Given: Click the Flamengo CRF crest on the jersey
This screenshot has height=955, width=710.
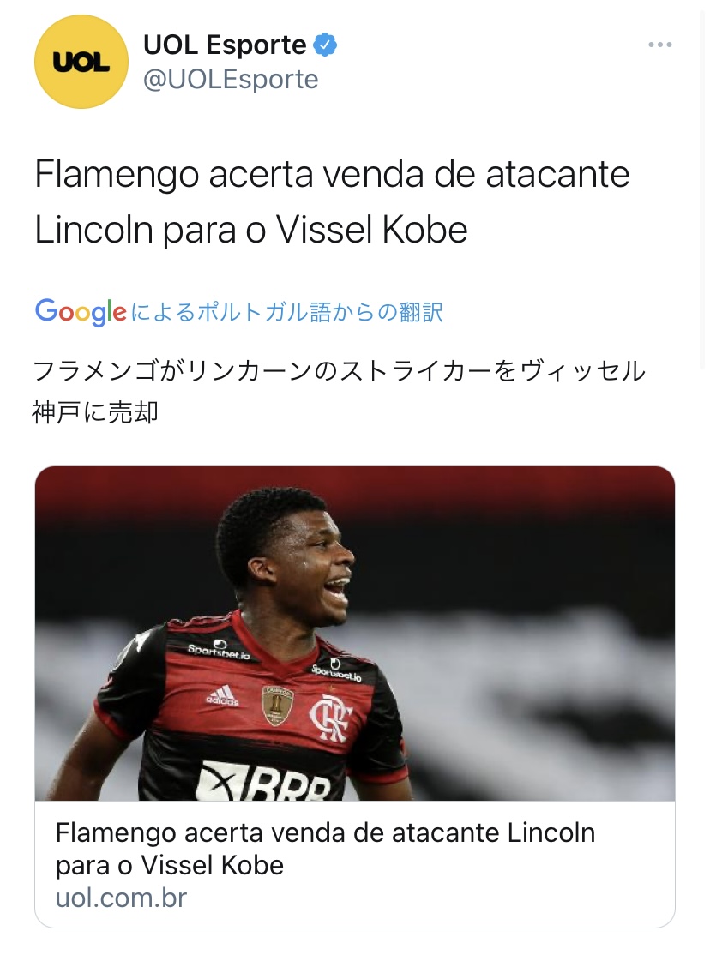Looking at the screenshot, I should pos(330,718).
